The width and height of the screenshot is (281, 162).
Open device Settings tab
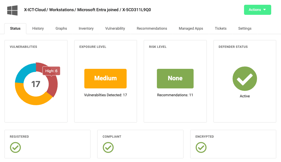pos(244,28)
